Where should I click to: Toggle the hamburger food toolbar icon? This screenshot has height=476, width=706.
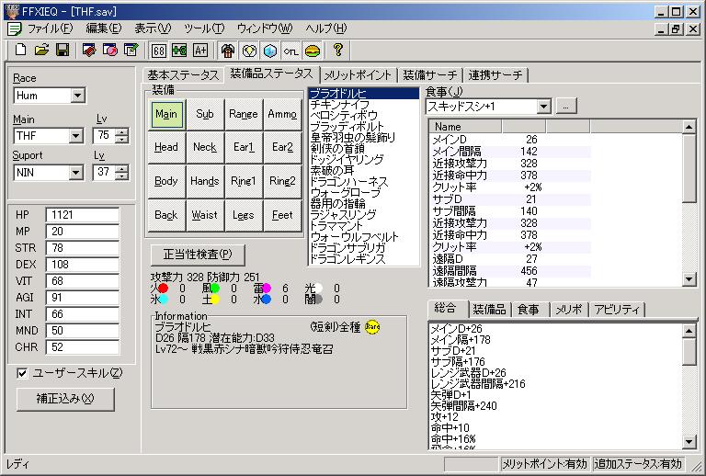click(312, 50)
